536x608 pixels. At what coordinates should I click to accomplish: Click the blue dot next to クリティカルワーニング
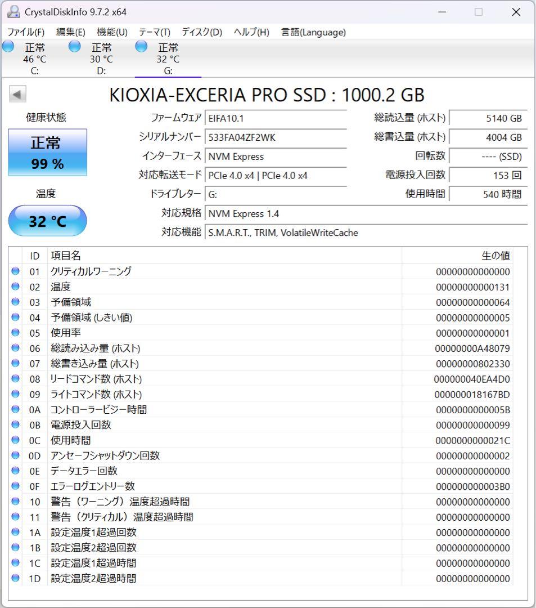point(15,271)
